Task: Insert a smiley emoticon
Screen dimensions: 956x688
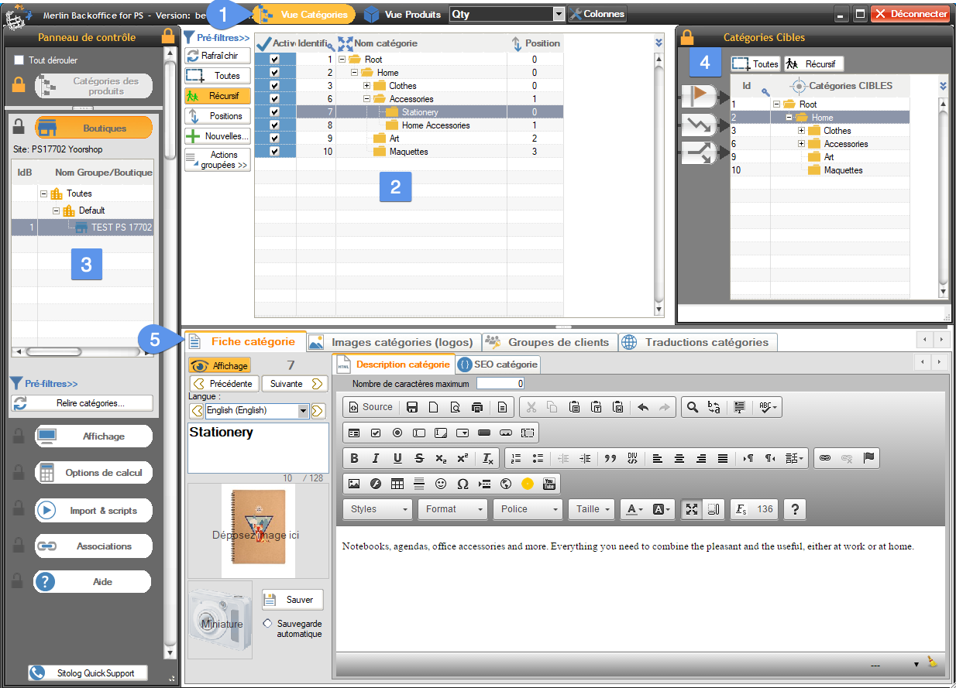Action: 441,484
